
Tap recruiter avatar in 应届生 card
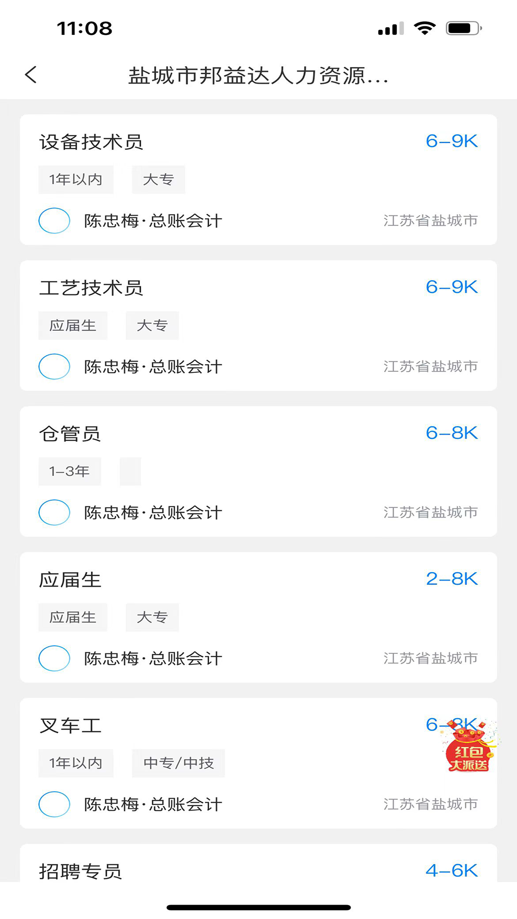click(x=54, y=659)
